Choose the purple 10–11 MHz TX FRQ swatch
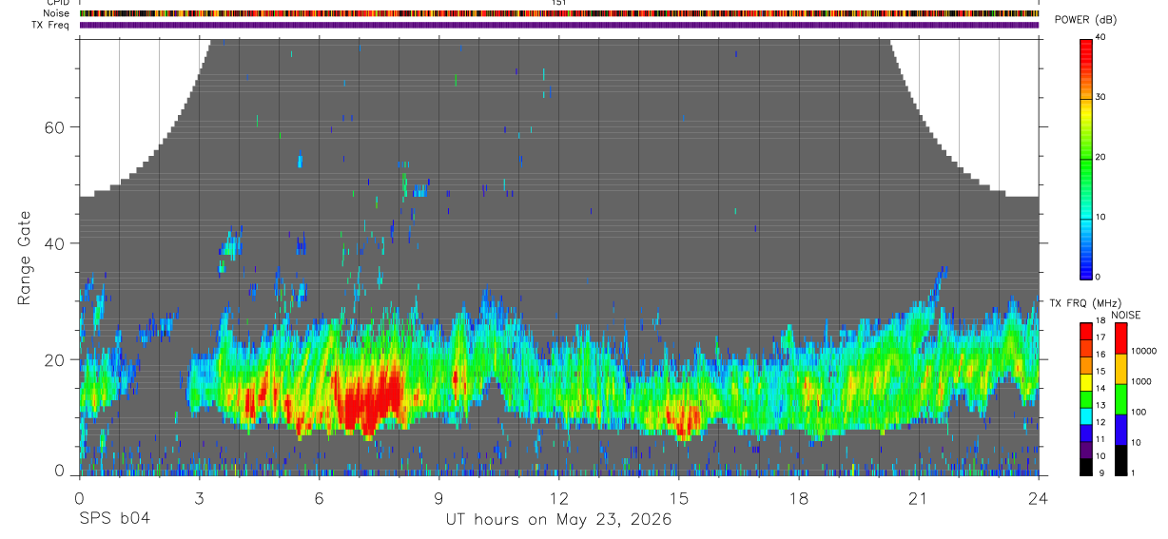Viewport: 1168px width, 539px height. [1086, 450]
